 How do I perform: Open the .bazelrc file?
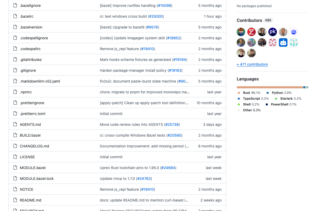tap(26, 16)
